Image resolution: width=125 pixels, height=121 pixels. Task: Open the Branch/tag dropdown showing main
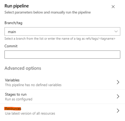pyautogui.click(x=62, y=31)
